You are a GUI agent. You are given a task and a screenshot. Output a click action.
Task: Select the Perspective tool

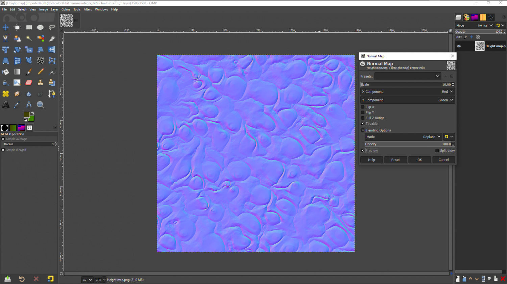pyautogui.click(x=6, y=61)
